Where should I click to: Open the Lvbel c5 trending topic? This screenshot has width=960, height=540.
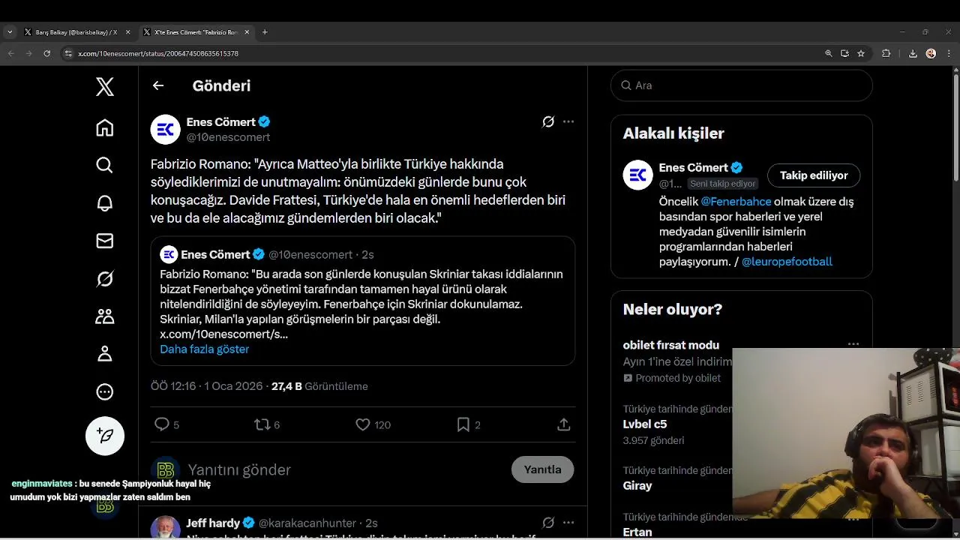645,424
